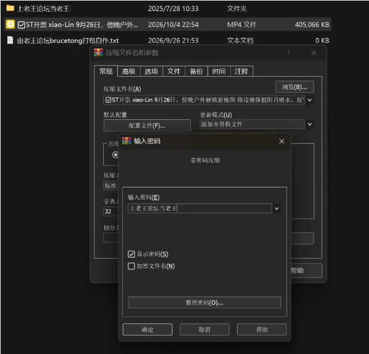The height and width of the screenshot is (354, 369).
Task: Open 配置文件(F)... profiles button
Action: pos(147,125)
